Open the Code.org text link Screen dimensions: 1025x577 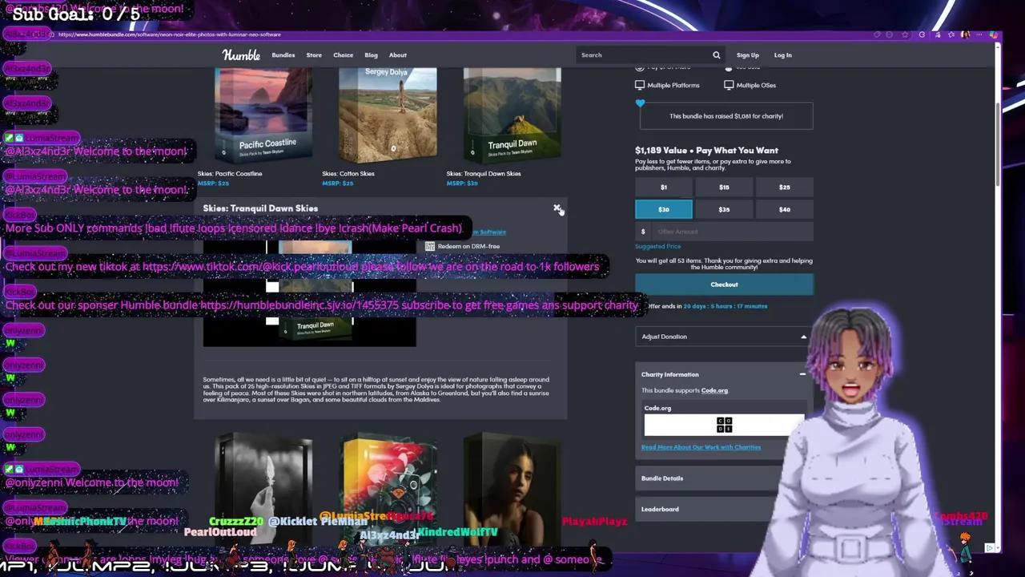click(x=714, y=390)
